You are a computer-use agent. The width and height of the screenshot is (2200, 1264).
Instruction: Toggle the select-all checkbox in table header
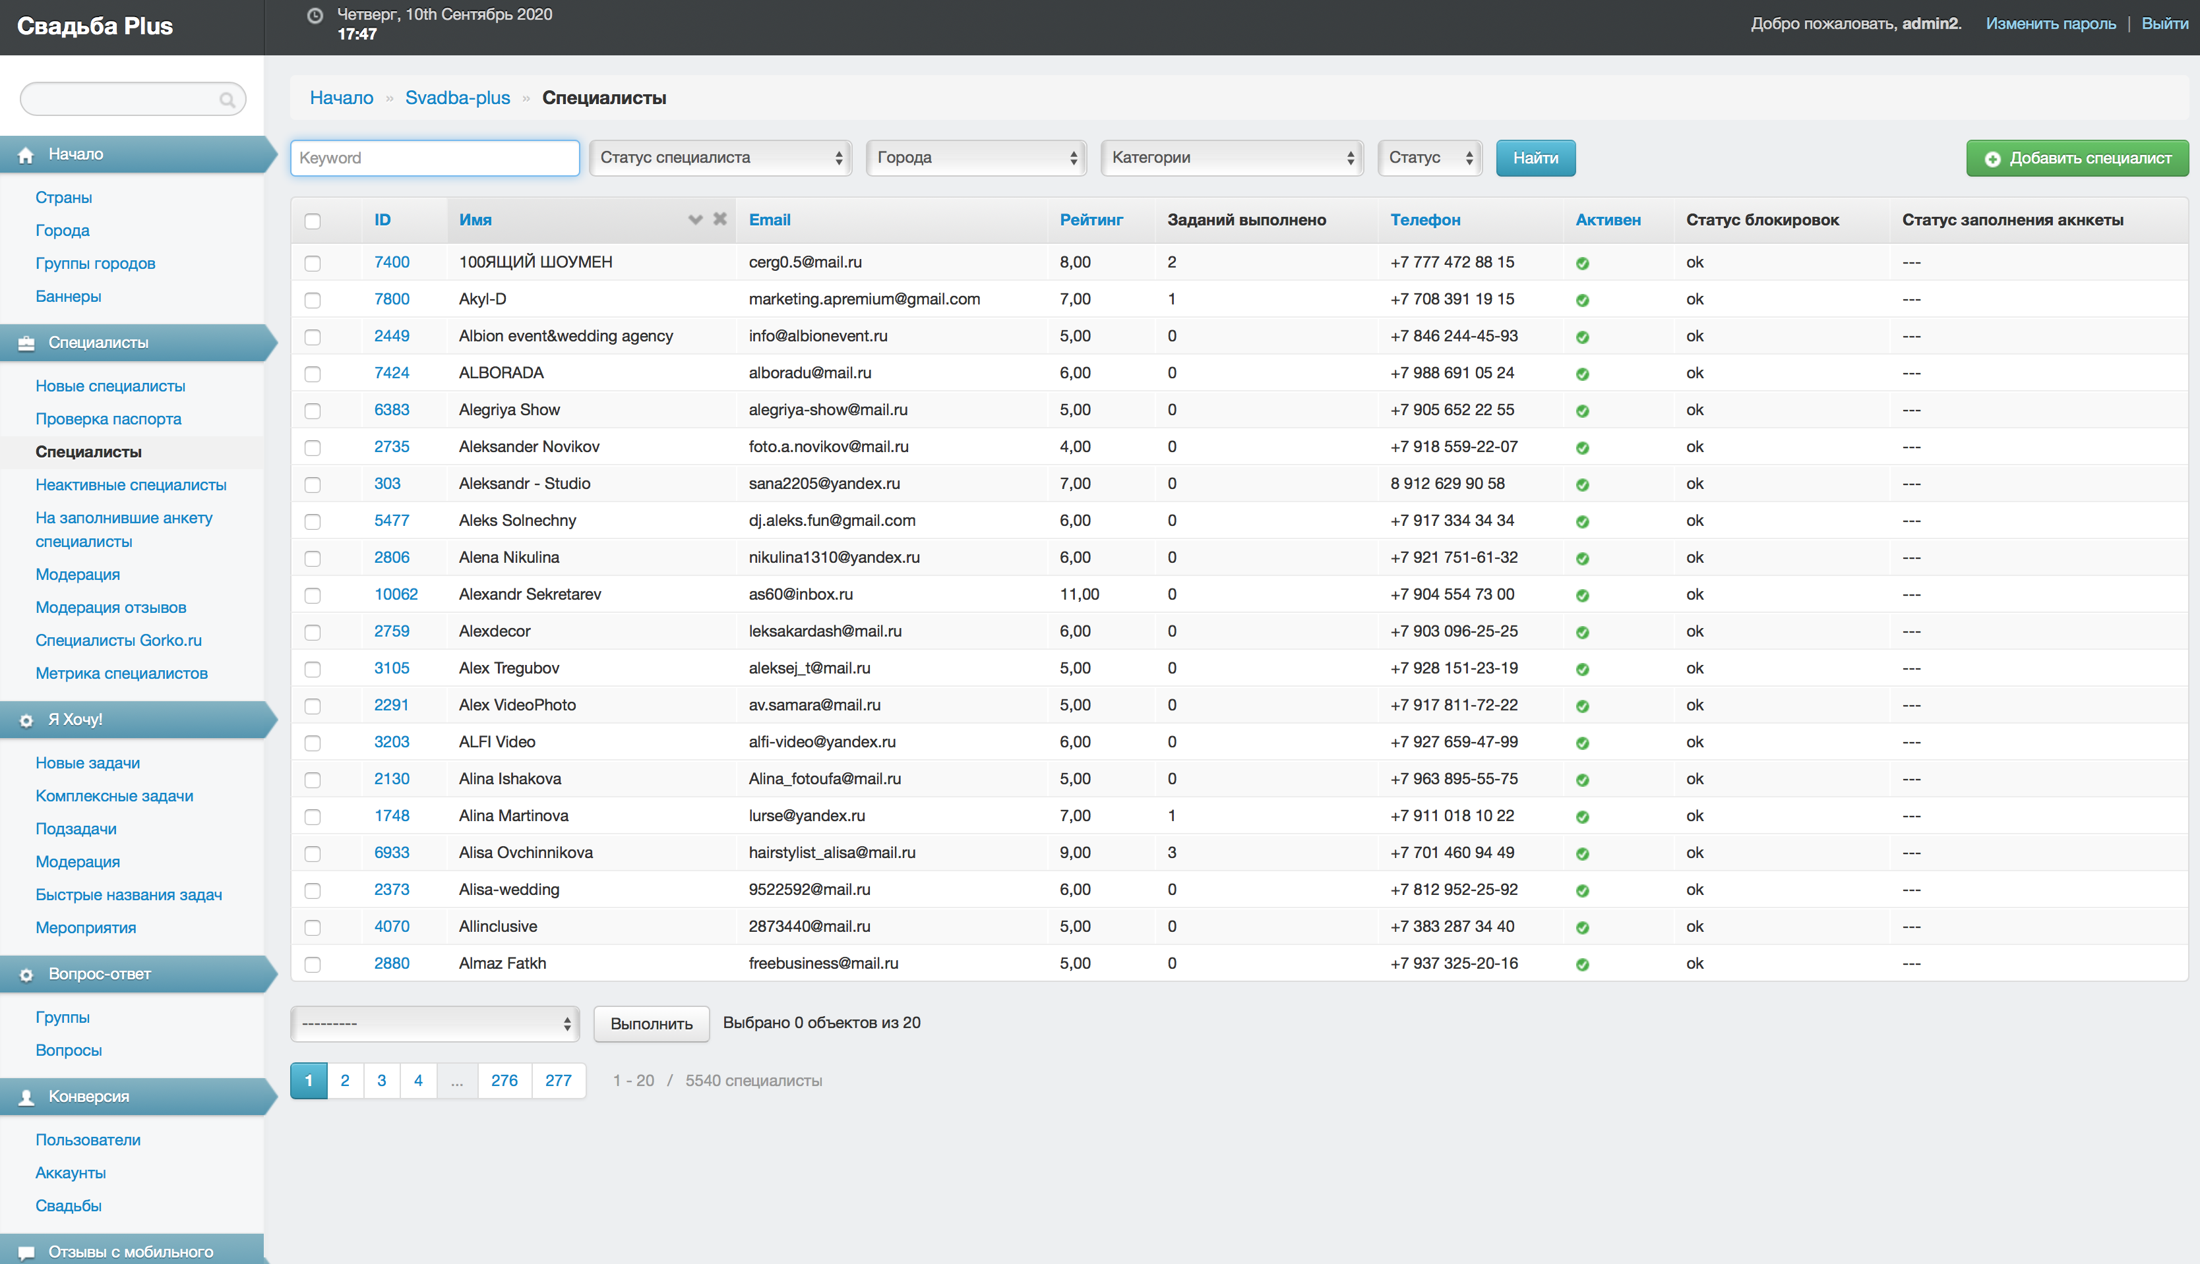(313, 221)
